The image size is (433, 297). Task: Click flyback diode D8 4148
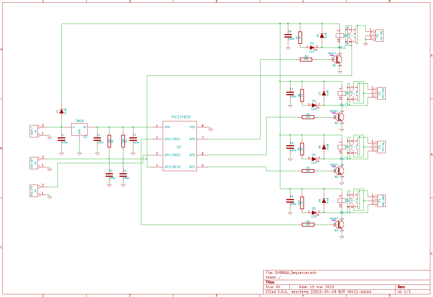[324, 147]
